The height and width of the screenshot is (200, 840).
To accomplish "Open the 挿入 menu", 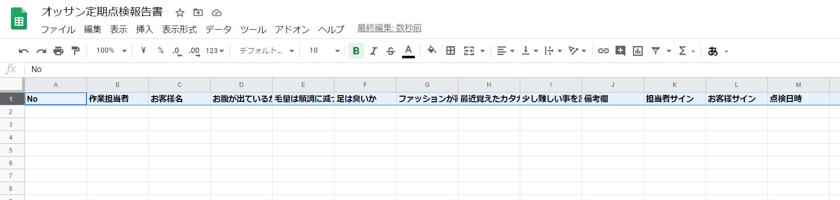I will [145, 29].
